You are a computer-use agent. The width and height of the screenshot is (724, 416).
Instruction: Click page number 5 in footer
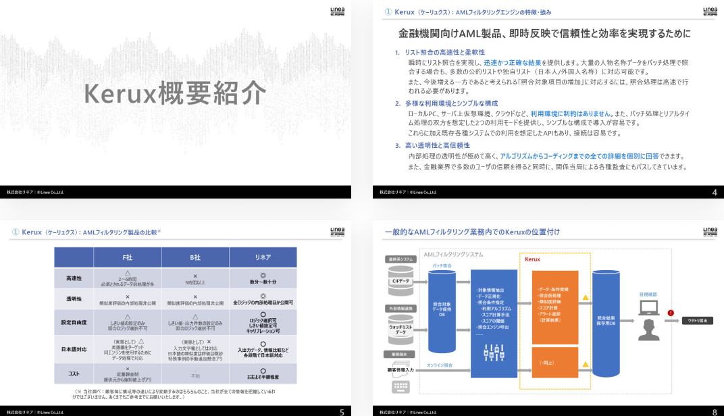(342, 412)
